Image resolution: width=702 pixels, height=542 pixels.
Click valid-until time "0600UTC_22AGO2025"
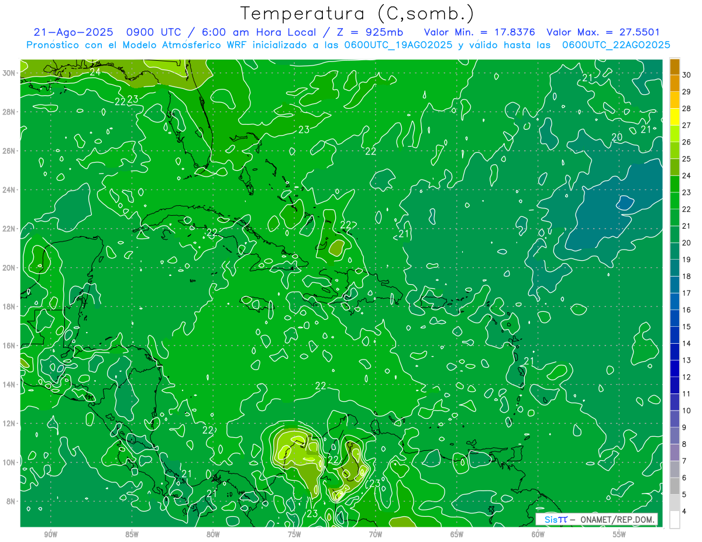[616, 45]
